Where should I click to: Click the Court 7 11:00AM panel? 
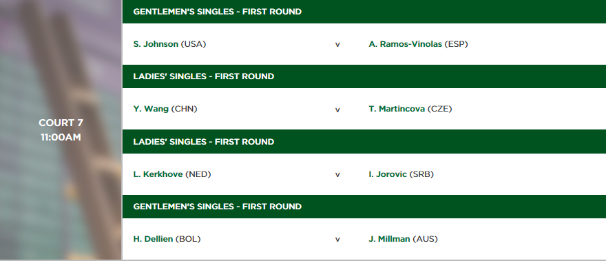(x=61, y=130)
